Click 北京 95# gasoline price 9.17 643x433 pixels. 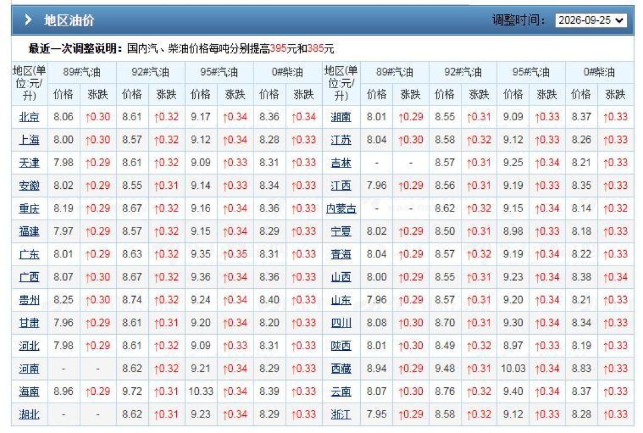pos(201,117)
